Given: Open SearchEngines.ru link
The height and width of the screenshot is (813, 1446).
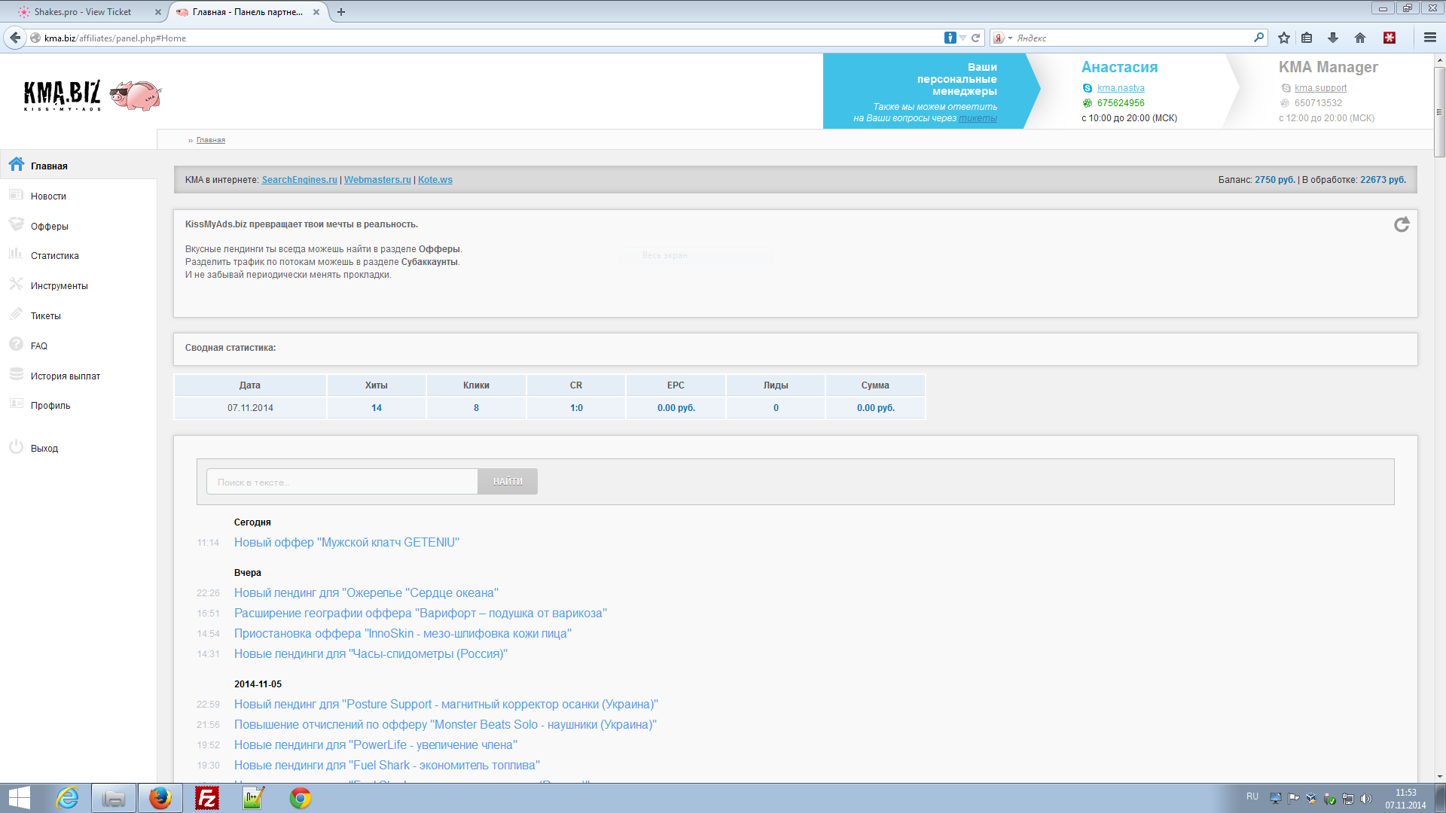Looking at the screenshot, I should click(x=299, y=180).
